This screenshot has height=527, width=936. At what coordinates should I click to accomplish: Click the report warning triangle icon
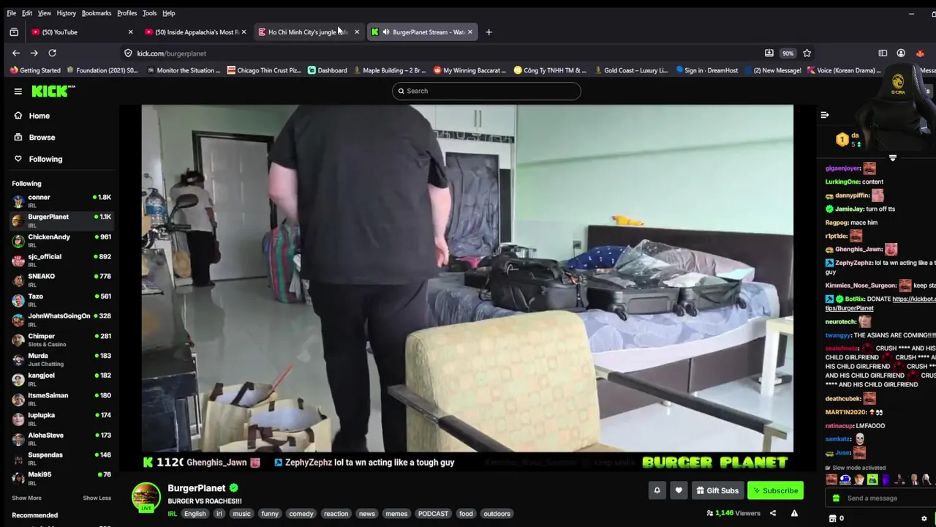point(794,513)
